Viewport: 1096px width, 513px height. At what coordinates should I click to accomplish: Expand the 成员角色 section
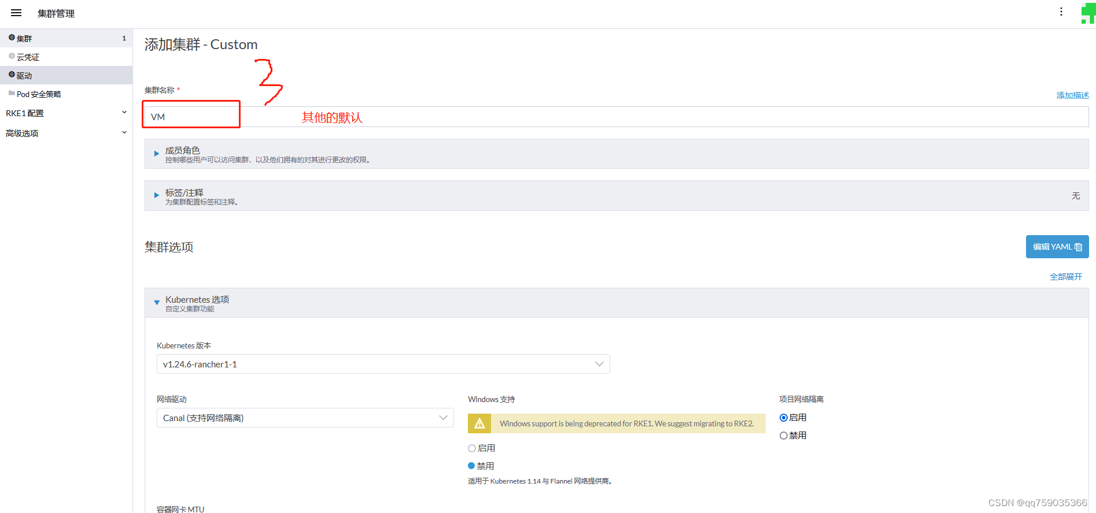[617, 154]
